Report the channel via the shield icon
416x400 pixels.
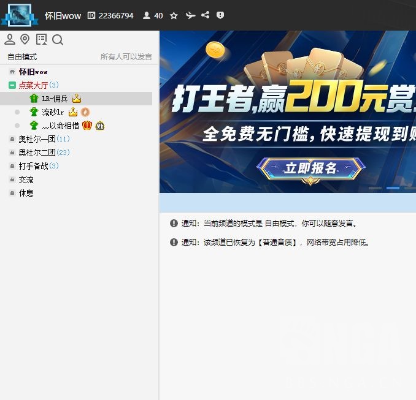click(220, 15)
